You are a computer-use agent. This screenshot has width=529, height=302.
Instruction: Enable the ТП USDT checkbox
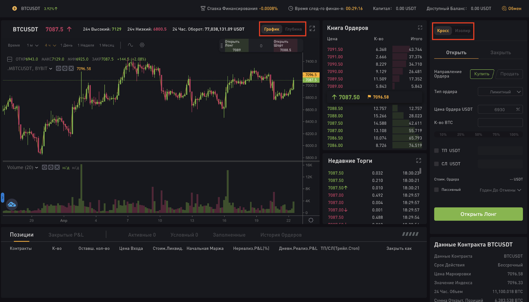[436, 151]
